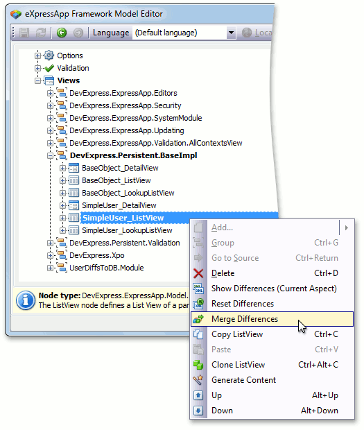Click the green Back navigation arrow
Screen dimensions: 364x430
62,33
